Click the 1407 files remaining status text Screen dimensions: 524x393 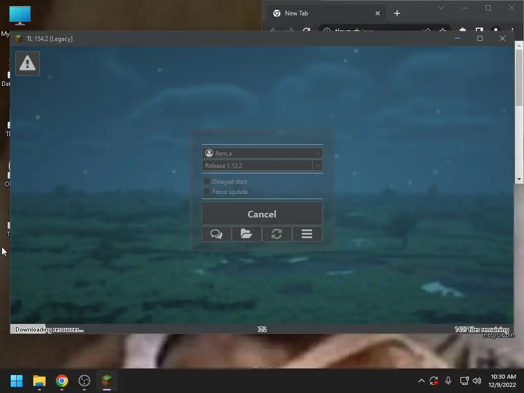click(482, 330)
